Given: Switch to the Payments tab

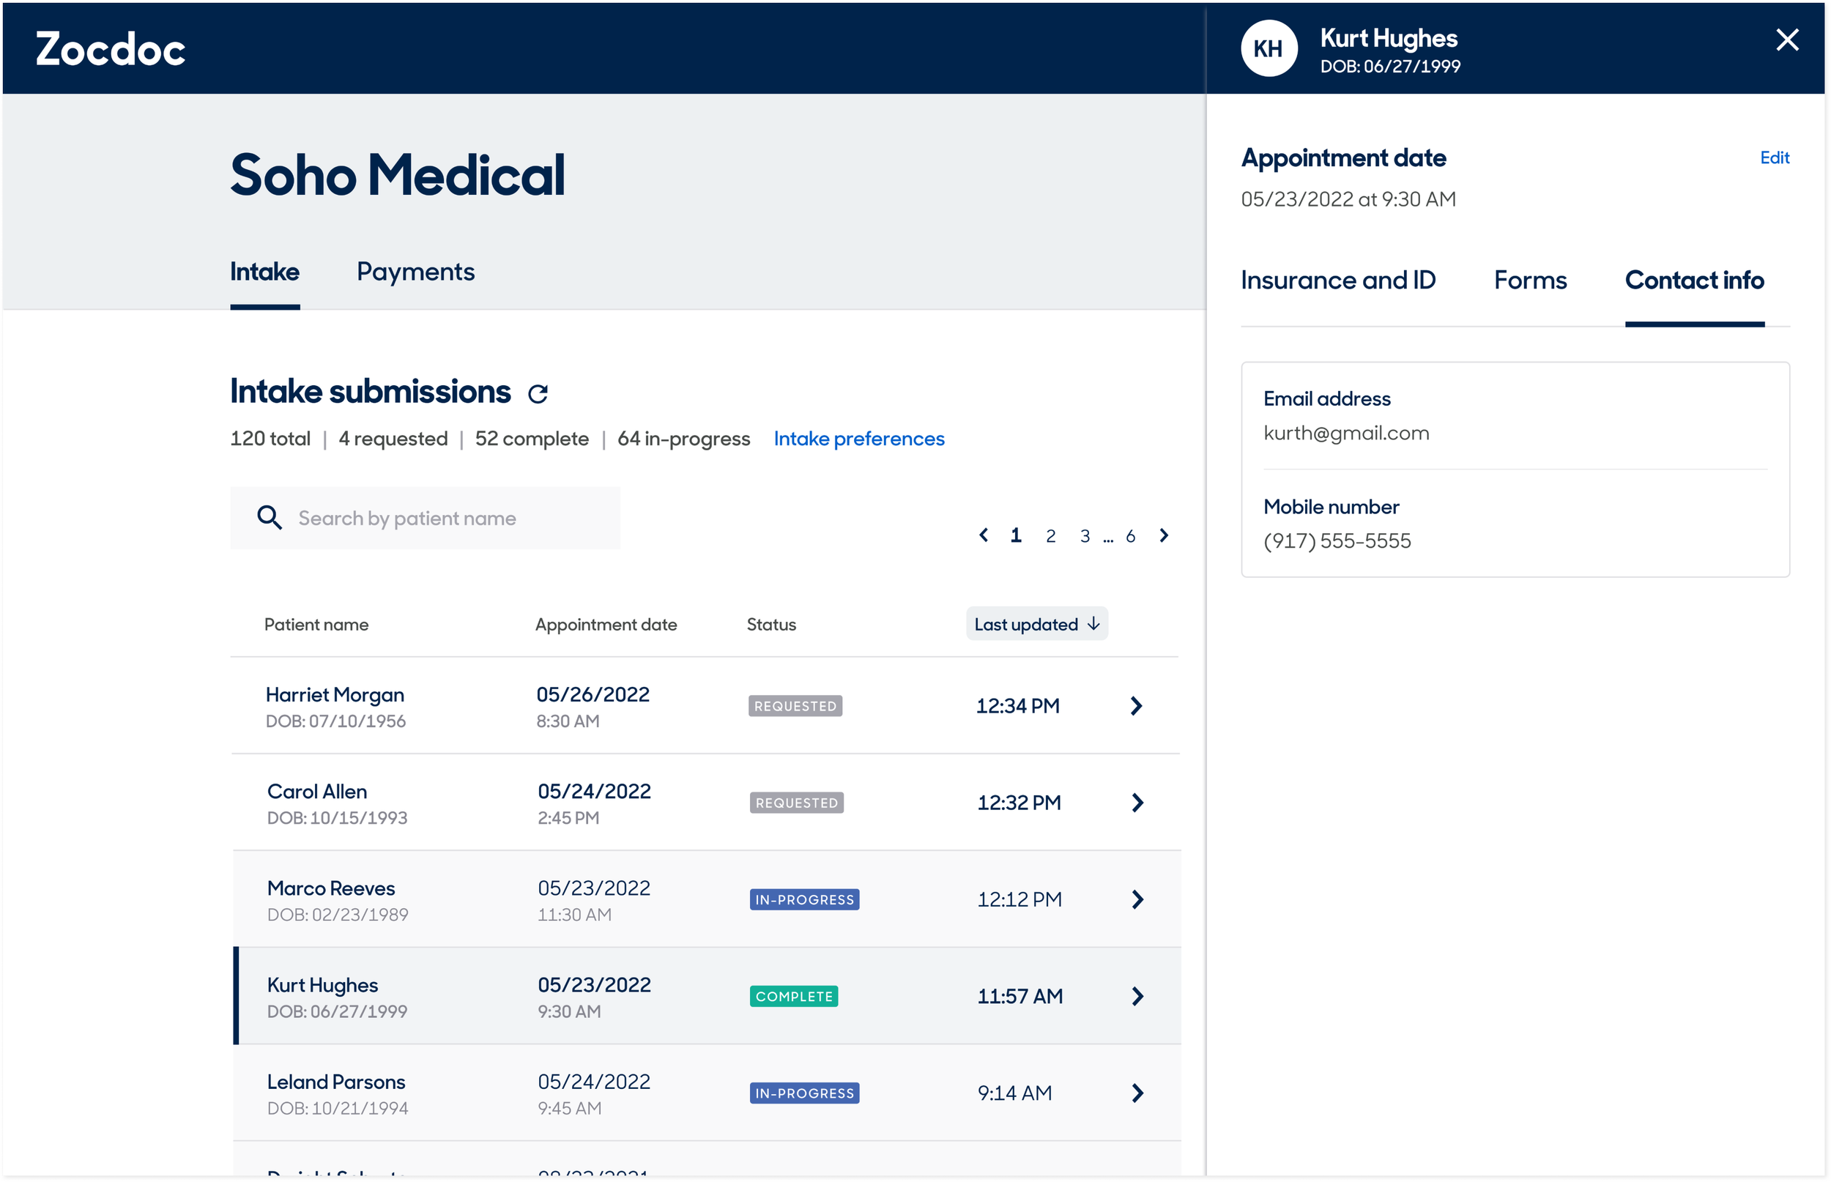Looking at the screenshot, I should [415, 272].
